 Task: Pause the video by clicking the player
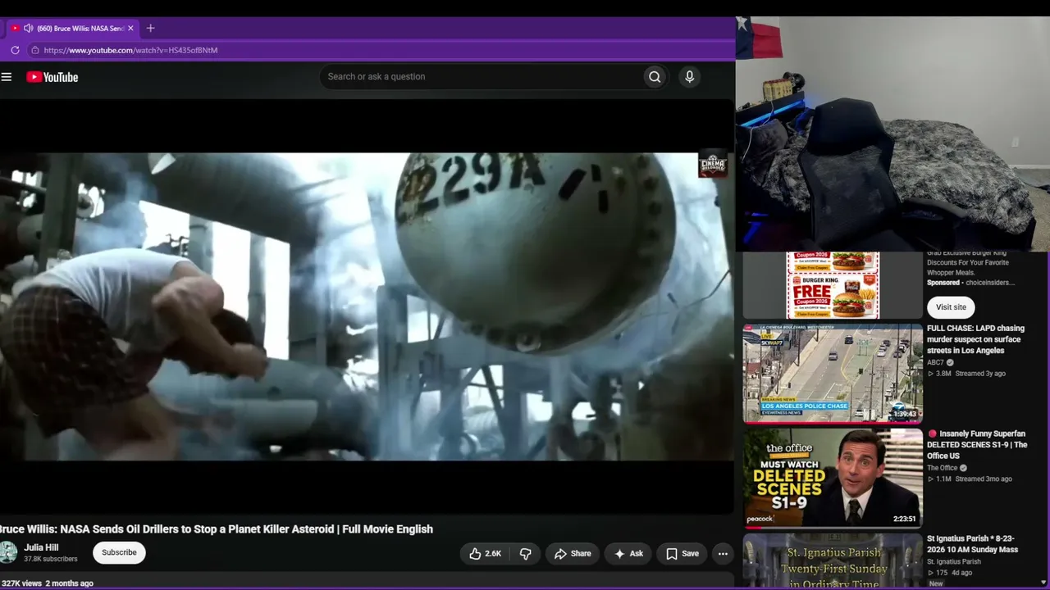[367, 306]
